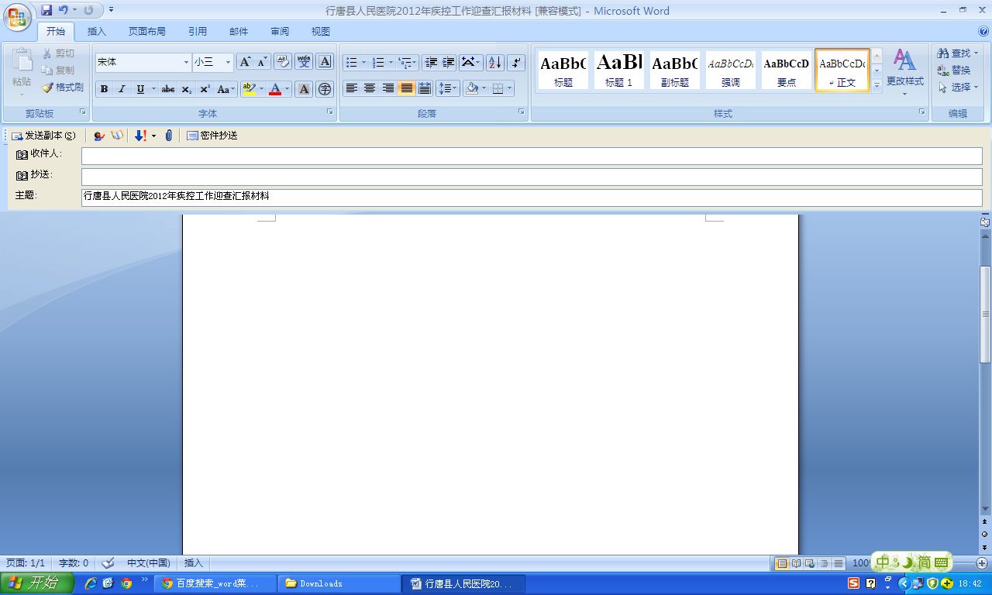Click the 替换 (Replace) button

954,71
